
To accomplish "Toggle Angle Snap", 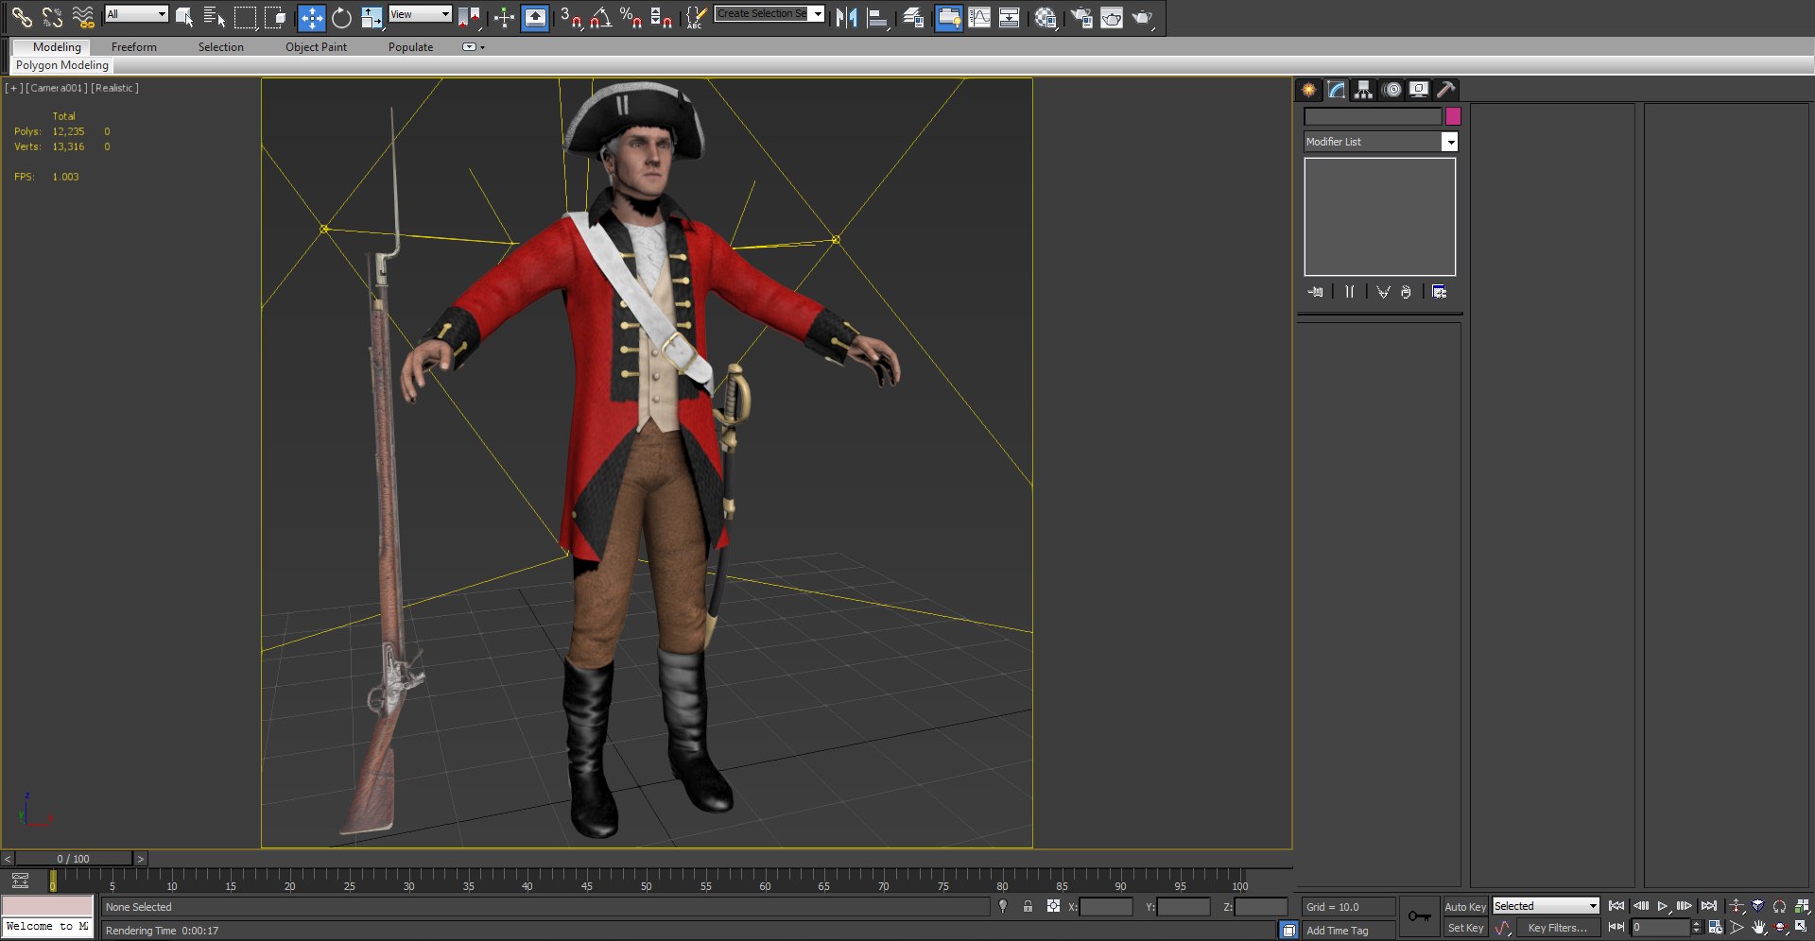I will click(601, 16).
